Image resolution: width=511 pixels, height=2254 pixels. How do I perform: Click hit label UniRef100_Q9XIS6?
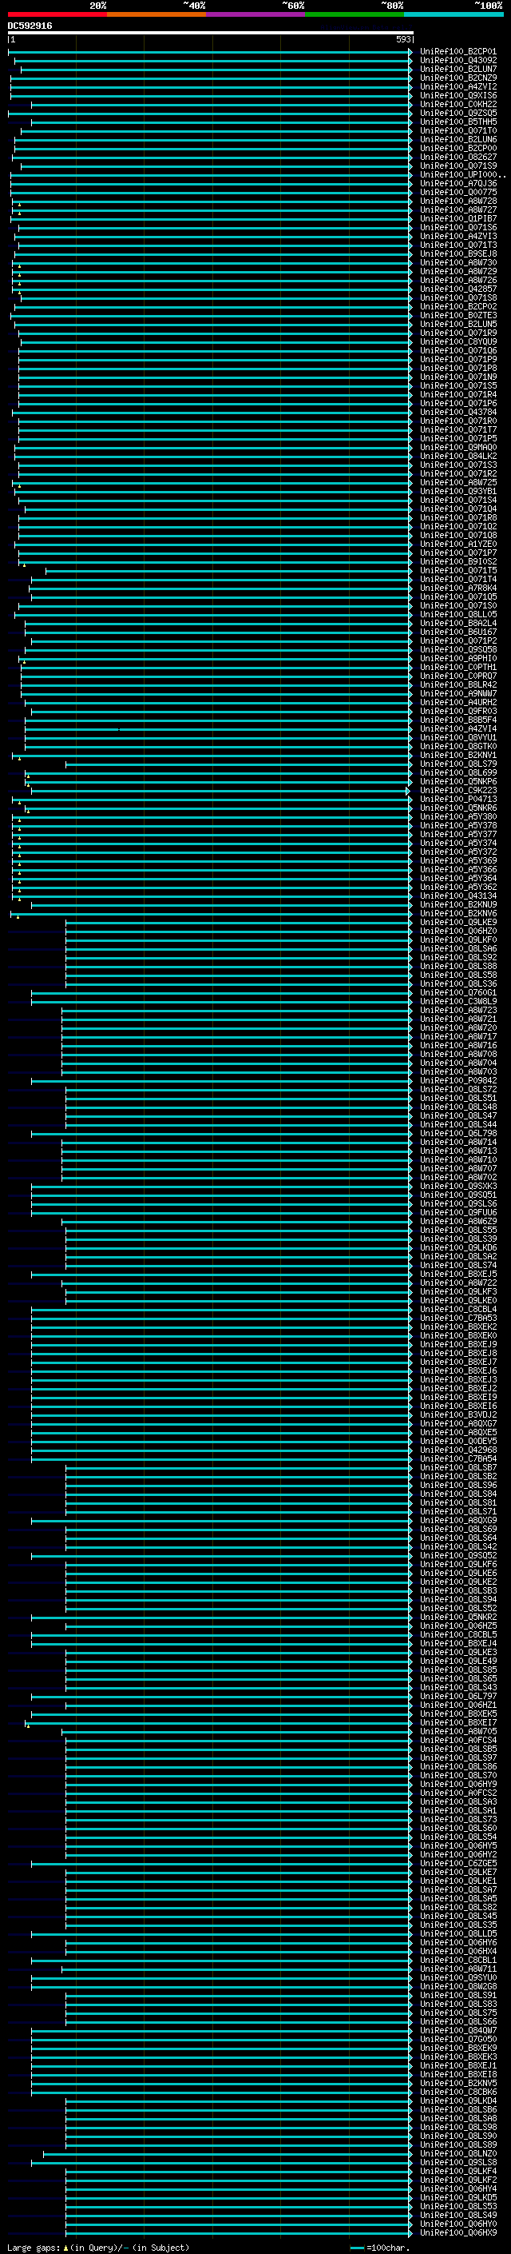[x=458, y=95]
